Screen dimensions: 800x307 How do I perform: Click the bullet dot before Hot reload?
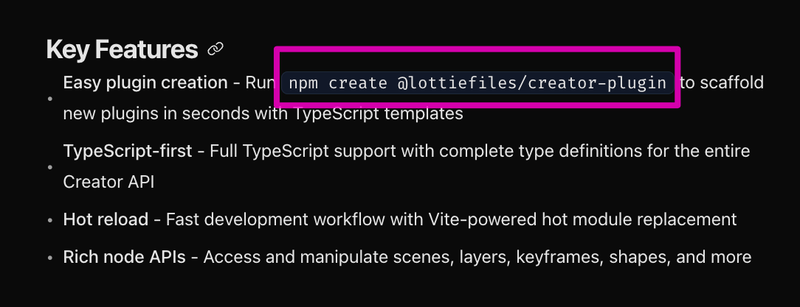point(50,220)
